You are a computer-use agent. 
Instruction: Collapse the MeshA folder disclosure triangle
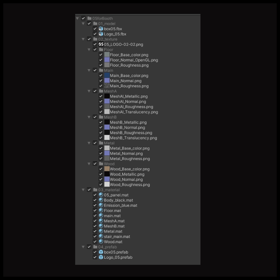tap(89, 91)
